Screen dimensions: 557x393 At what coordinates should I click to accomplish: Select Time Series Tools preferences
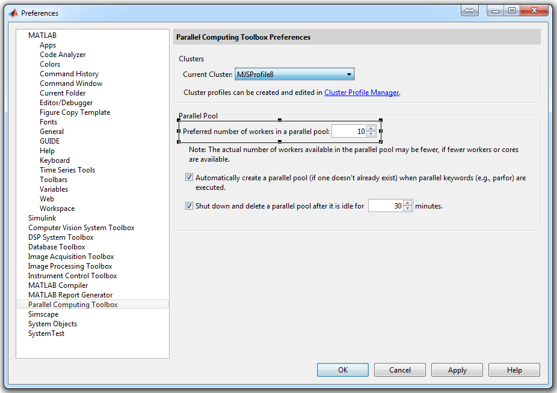pyautogui.click(x=67, y=170)
